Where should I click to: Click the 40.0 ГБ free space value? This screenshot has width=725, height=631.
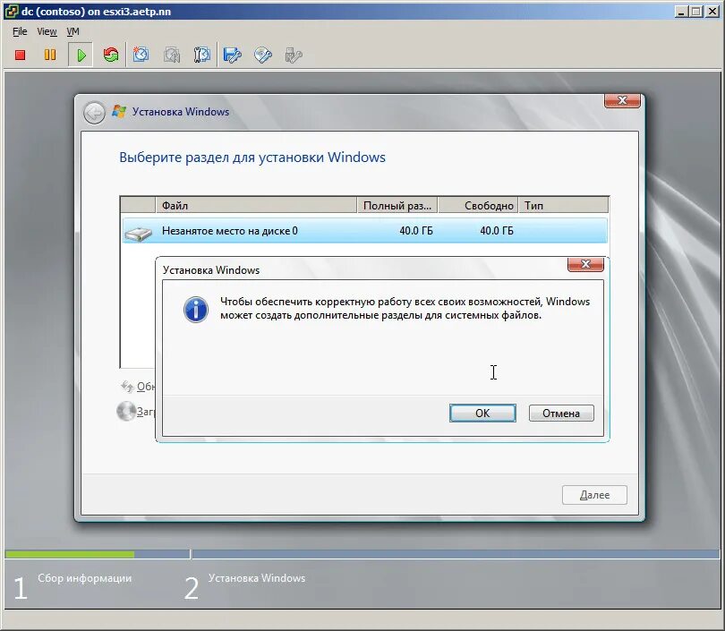[497, 231]
